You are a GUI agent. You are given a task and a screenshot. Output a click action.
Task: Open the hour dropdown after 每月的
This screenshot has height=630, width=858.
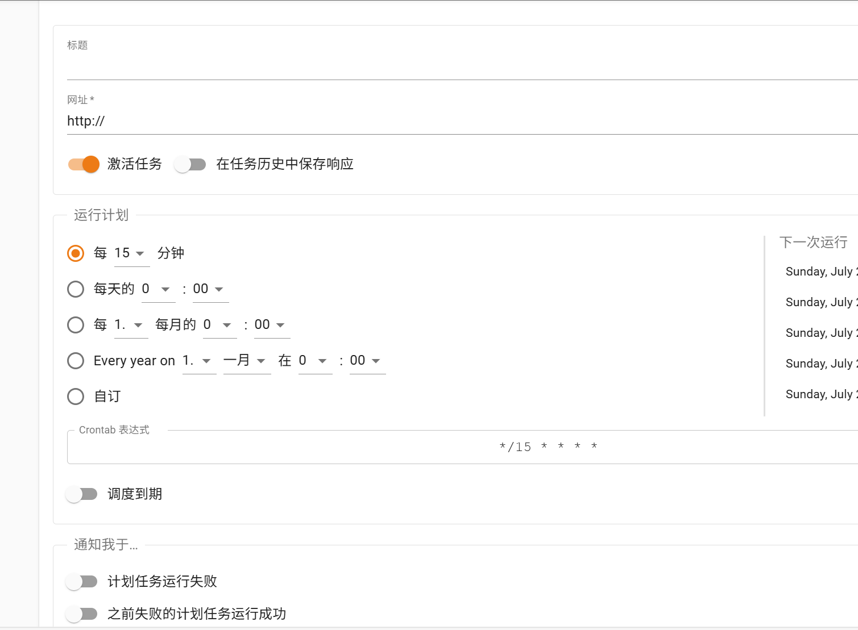[x=219, y=325]
